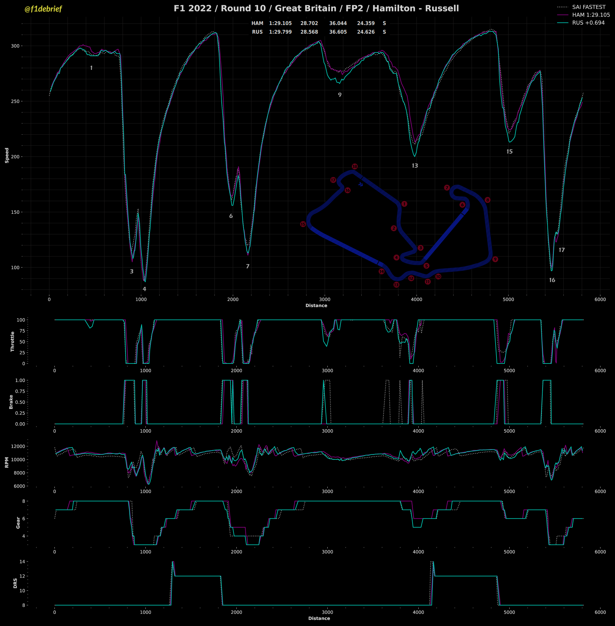
Task: Click the turn 1 marker on track map
Action: (x=404, y=204)
